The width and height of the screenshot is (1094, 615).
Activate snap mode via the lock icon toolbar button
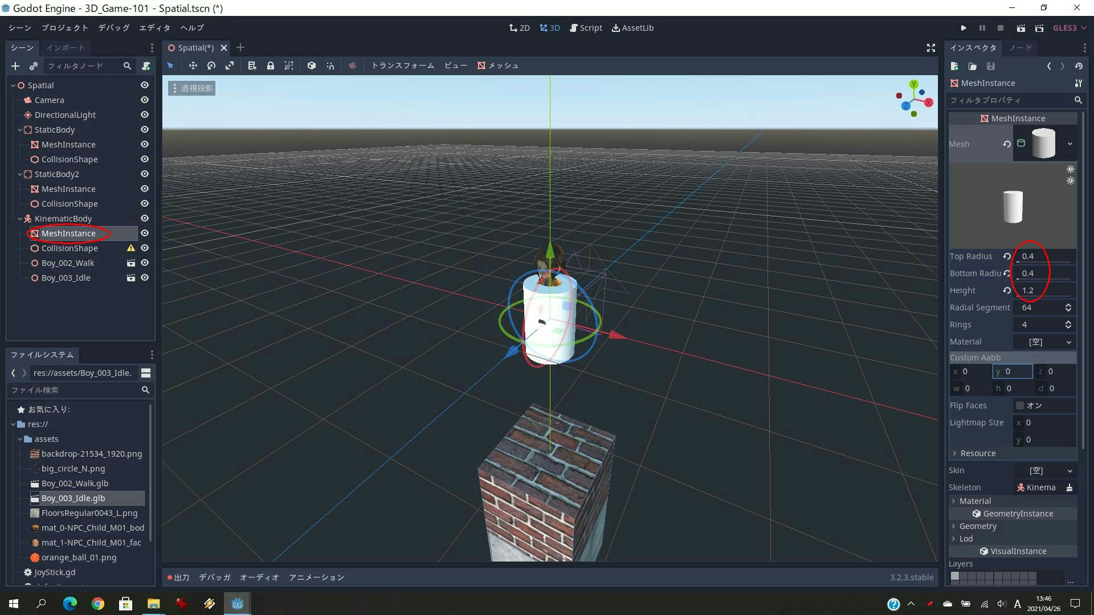(x=271, y=65)
